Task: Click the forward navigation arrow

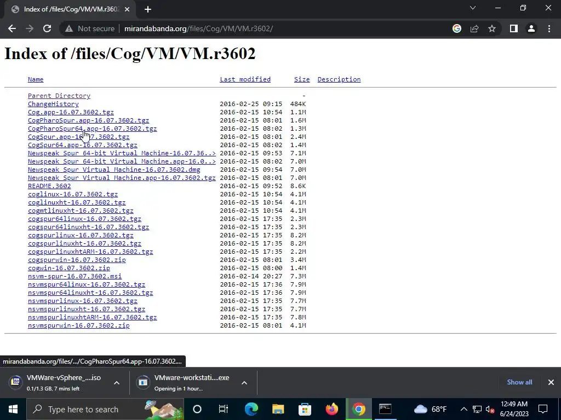Action: (30, 28)
